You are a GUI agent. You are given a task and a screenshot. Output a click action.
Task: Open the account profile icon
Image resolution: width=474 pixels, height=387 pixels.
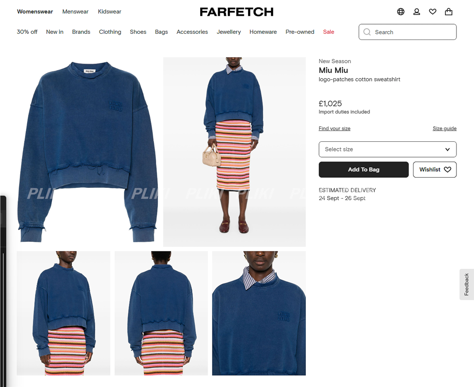click(417, 12)
